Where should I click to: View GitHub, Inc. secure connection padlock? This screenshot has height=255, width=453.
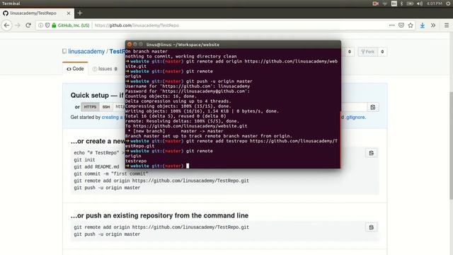(54, 25)
